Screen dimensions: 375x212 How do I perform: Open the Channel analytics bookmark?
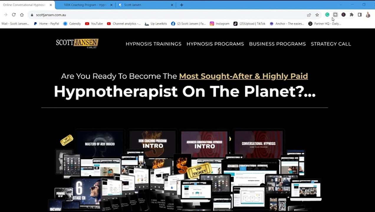124,24
